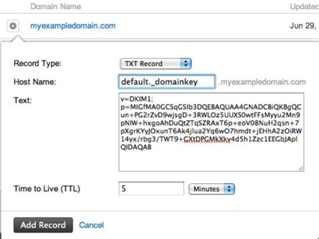Click the Add Record button

click(x=43, y=225)
